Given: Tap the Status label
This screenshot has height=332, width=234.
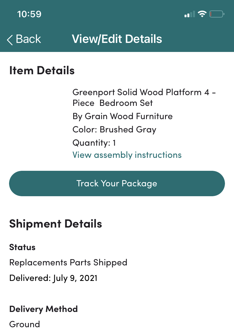Looking at the screenshot, I should (22, 247).
